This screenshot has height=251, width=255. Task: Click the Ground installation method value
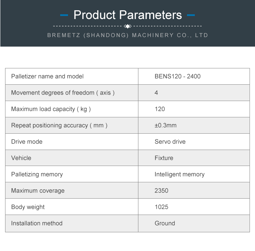pyautogui.click(x=165, y=223)
